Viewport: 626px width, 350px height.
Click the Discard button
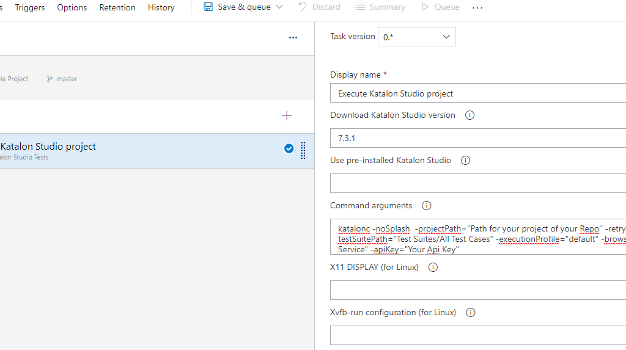[319, 7]
